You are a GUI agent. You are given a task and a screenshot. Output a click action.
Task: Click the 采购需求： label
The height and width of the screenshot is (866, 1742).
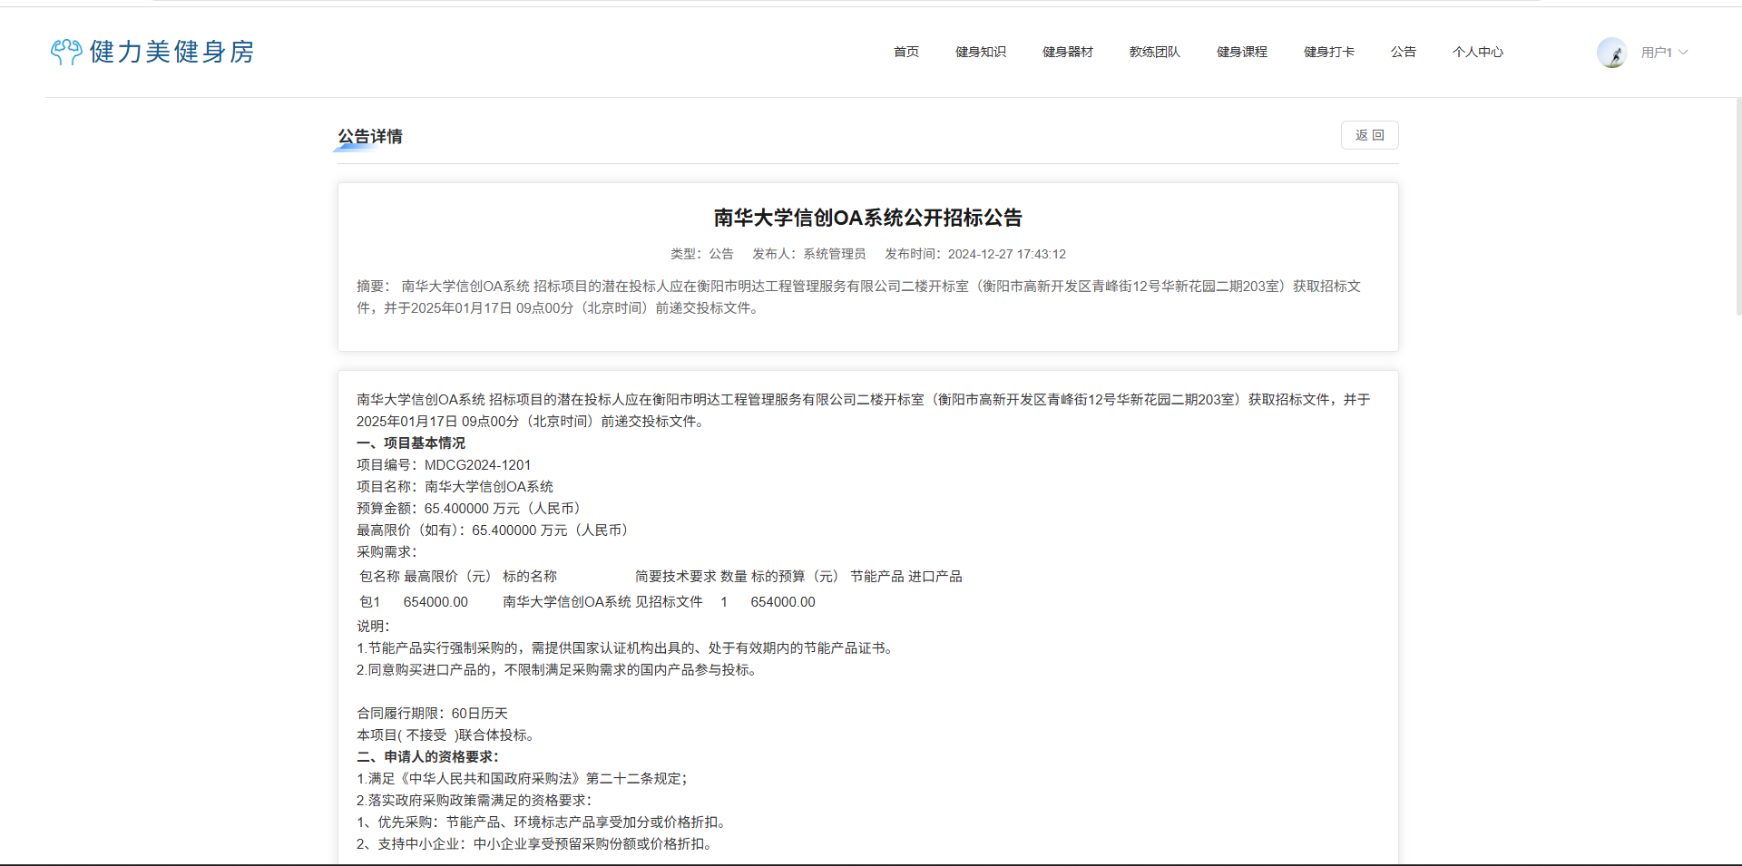click(387, 551)
